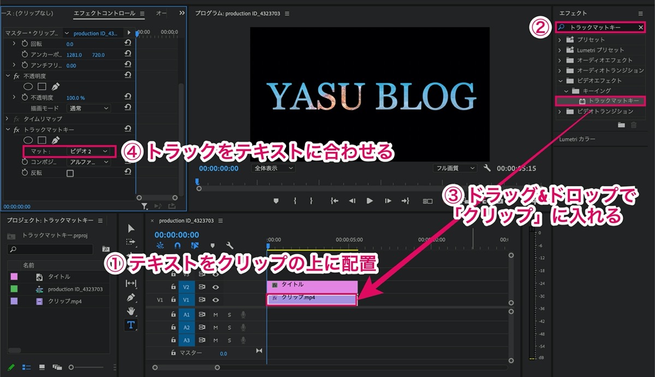
Task: Toggle animation stopwatch for 回転
Action: click(25, 44)
